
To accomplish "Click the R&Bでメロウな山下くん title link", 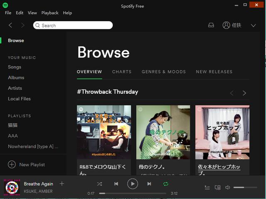I will point(103,170).
